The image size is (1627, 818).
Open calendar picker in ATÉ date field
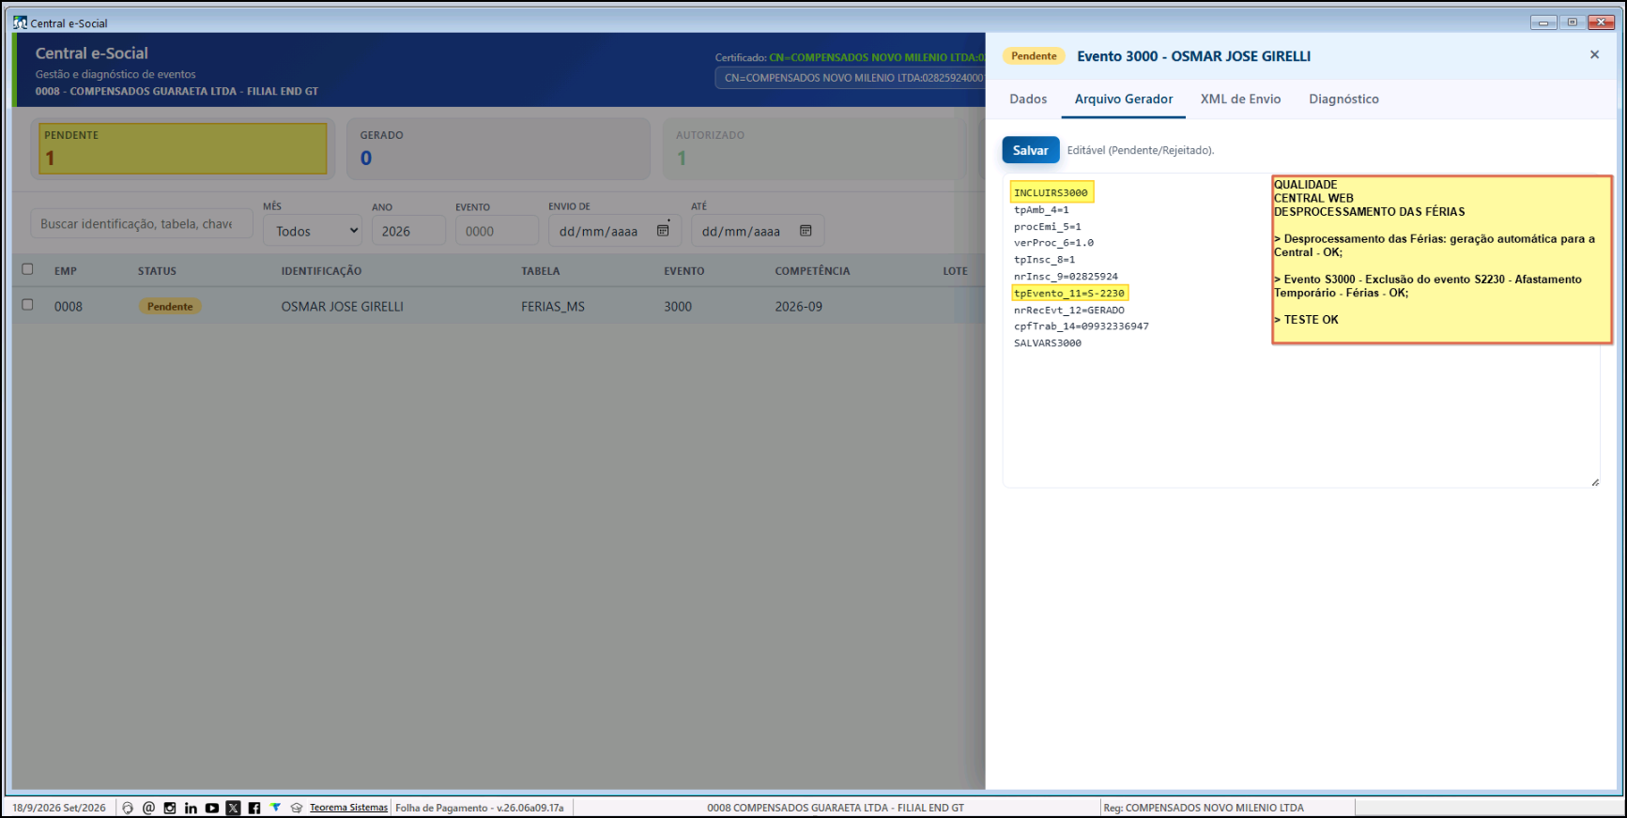click(806, 231)
